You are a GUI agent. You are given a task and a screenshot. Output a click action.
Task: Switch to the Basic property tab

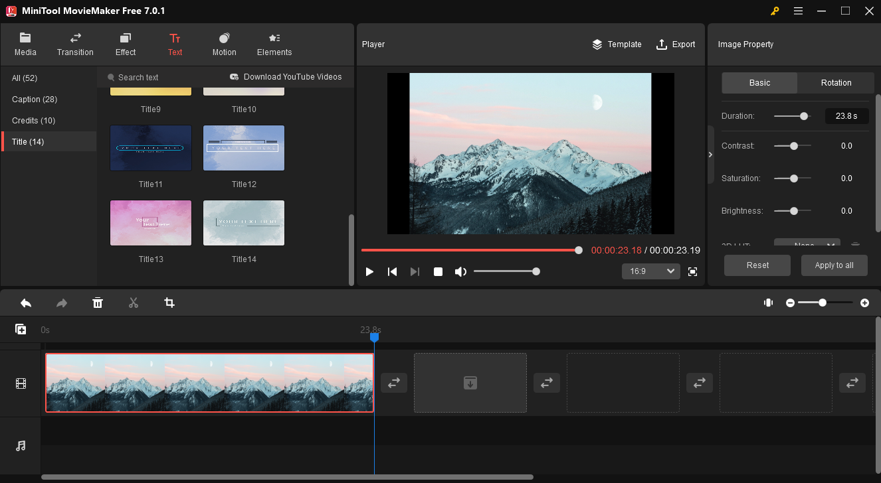pyautogui.click(x=759, y=83)
